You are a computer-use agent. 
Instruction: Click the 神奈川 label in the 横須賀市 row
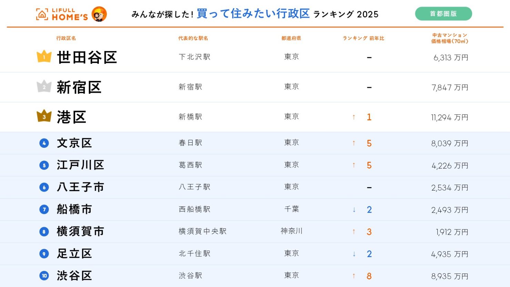coord(292,232)
